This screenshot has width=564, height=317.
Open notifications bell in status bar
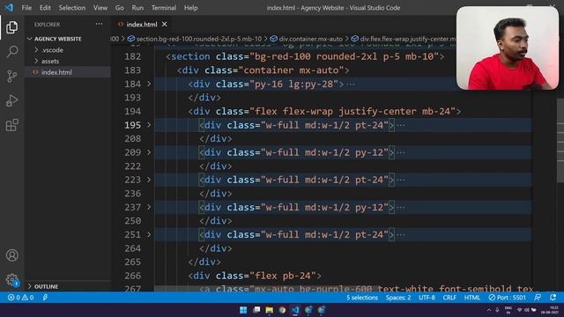point(553,298)
